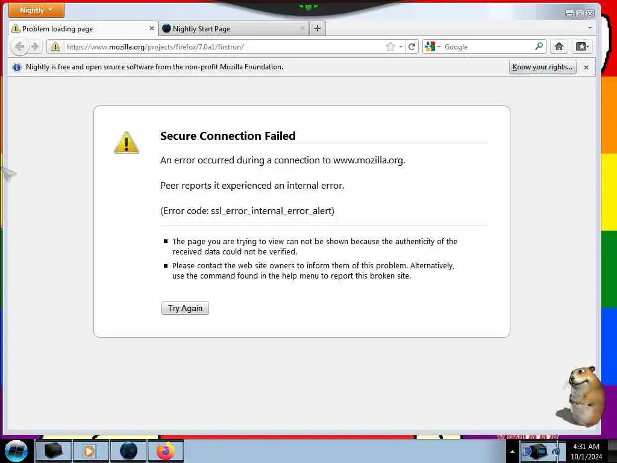This screenshot has height=463, width=617.
Task: Open the bookmarks menu button
Action: (x=582, y=46)
